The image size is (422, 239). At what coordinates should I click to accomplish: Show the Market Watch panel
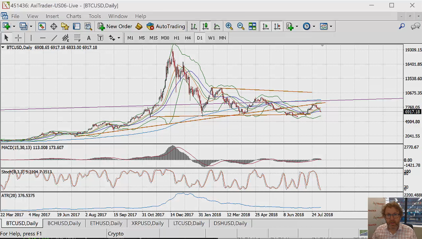(42, 27)
